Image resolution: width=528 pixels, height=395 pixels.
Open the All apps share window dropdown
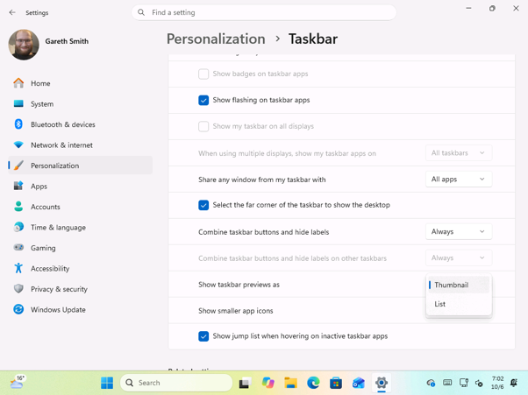(459, 180)
